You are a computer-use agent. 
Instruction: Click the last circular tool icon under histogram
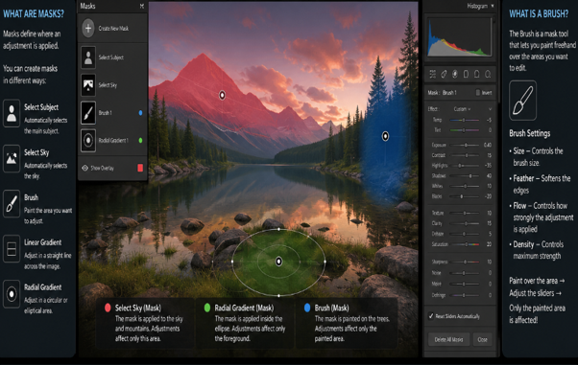[488, 75]
